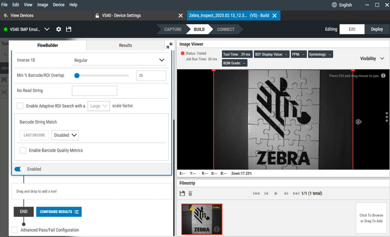The image size is (390, 237).
Task: Check Advanced Pass/Fail Configuration
Action: coord(14,230)
